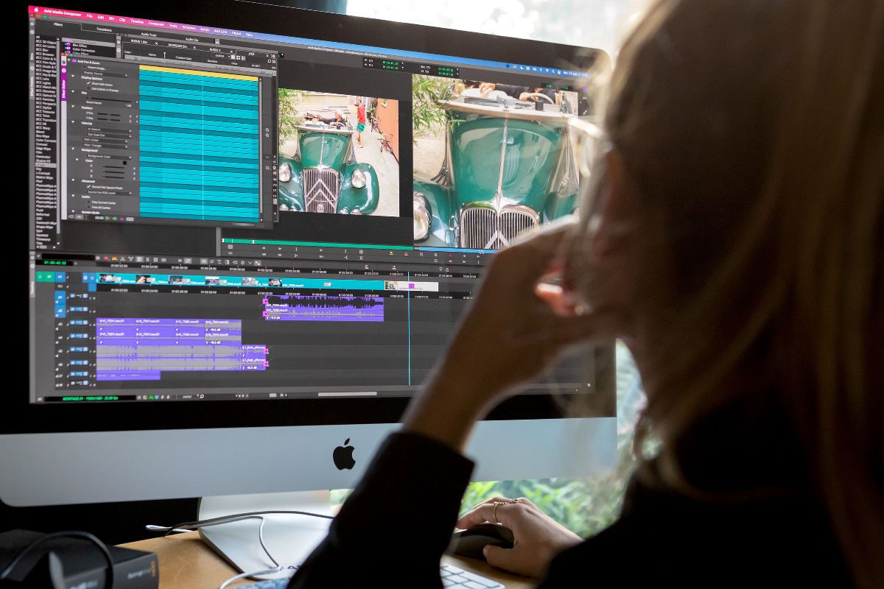Collapse the Velocity parameter group
This screenshot has width=884, height=589.
coord(73,121)
